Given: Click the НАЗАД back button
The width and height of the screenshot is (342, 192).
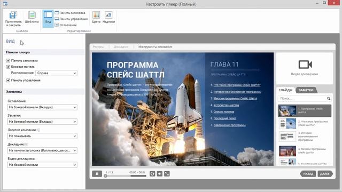Looking at the screenshot, I should coord(308,174).
